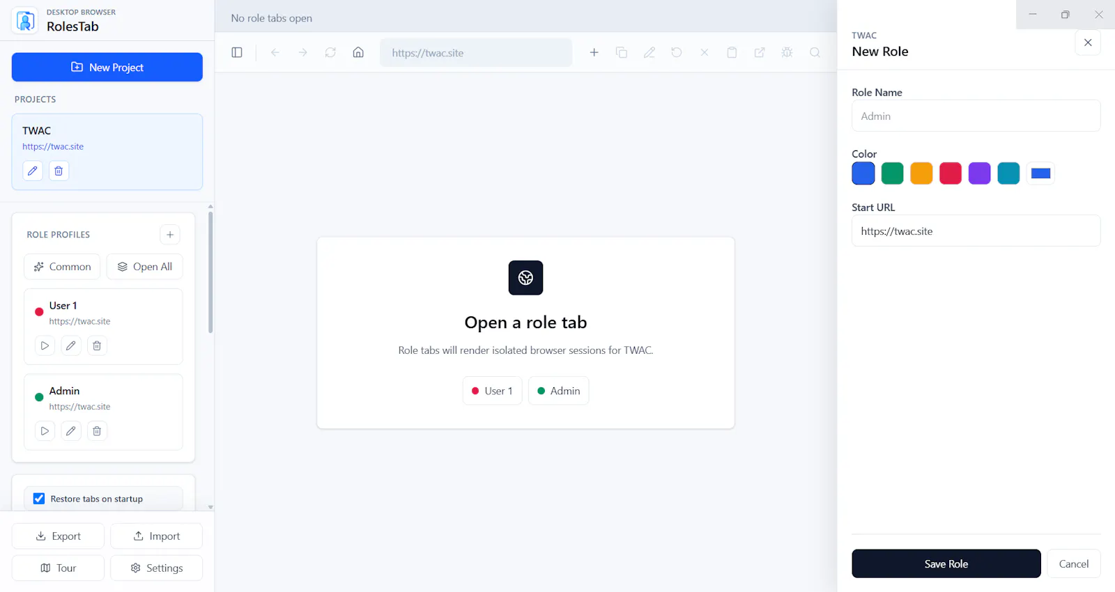This screenshot has height=592, width=1115.
Task: Cancel the new role form
Action: click(x=1074, y=563)
